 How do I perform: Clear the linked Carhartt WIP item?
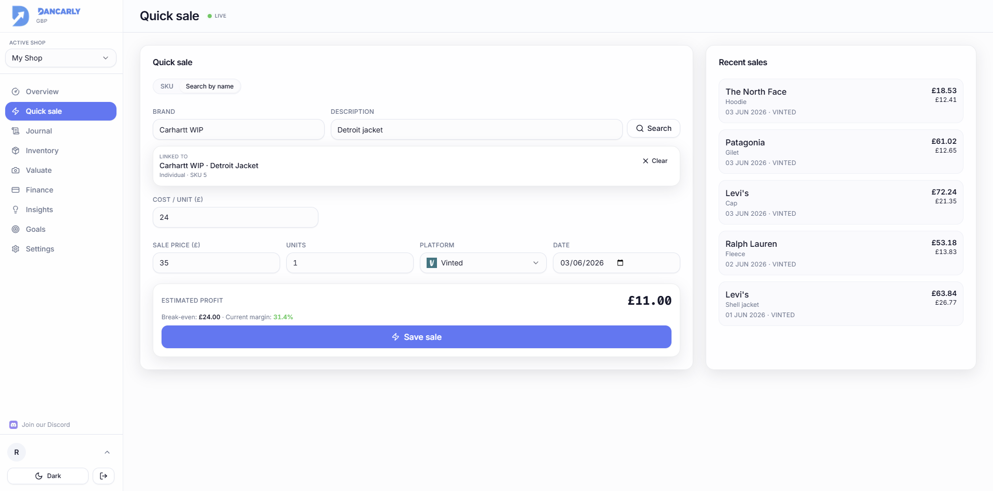(x=655, y=161)
